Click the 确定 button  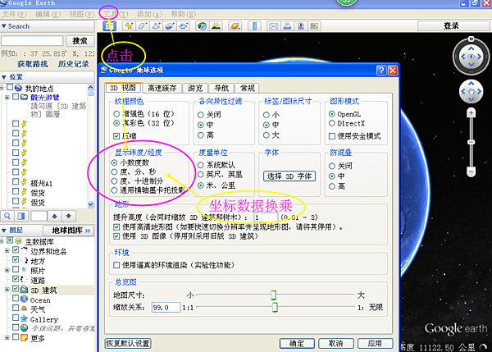click(x=297, y=343)
